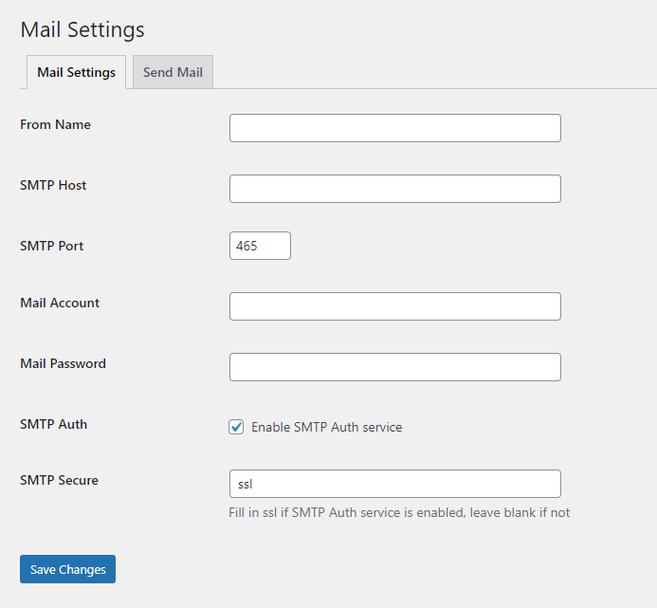The image size is (657, 608).
Task: Focus the Mail Account input field
Action: [x=395, y=306]
